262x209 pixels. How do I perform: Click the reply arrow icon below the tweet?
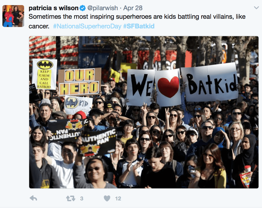(33, 198)
